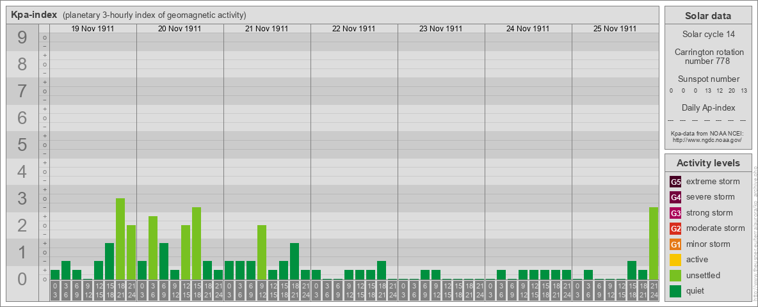The image size is (758, 307).
Task: Click the tallest bar on 19 Nov 1911 (18-21h)
Action: (x=120, y=239)
